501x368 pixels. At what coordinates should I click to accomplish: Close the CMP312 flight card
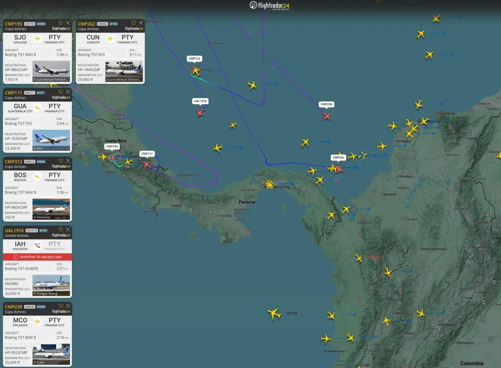coord(68,161)
